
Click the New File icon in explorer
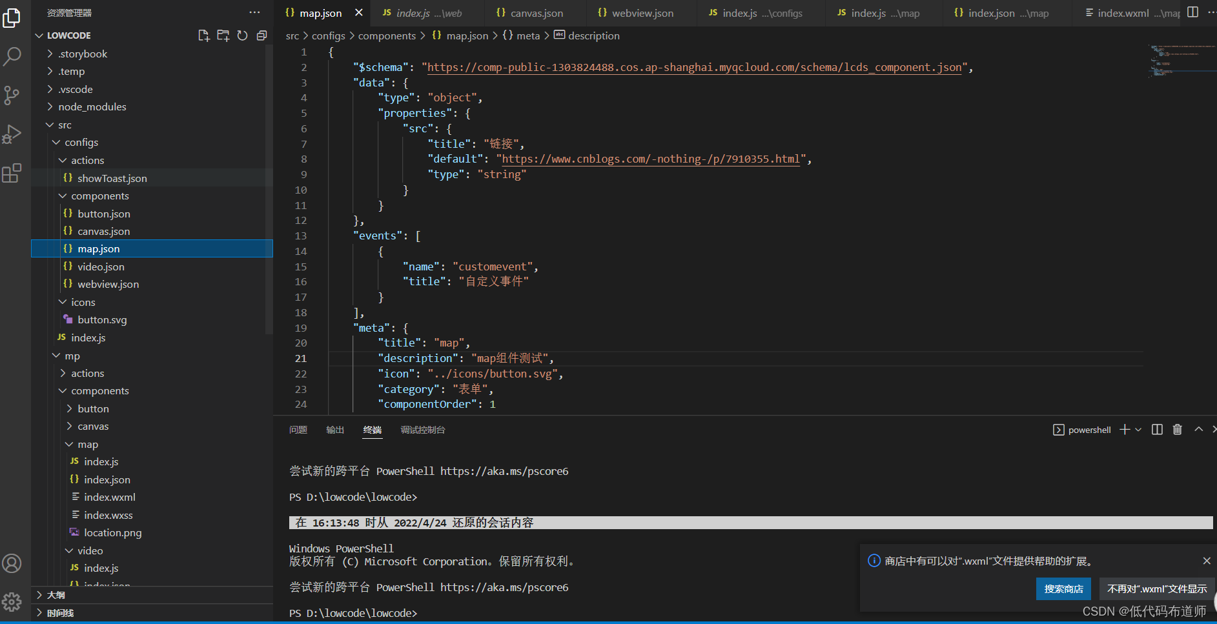coord(204,35)
